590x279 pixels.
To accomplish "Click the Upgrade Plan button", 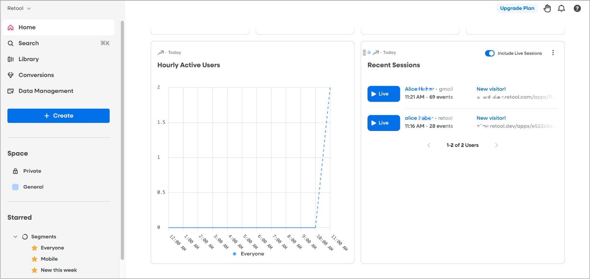I will [517, 8].
